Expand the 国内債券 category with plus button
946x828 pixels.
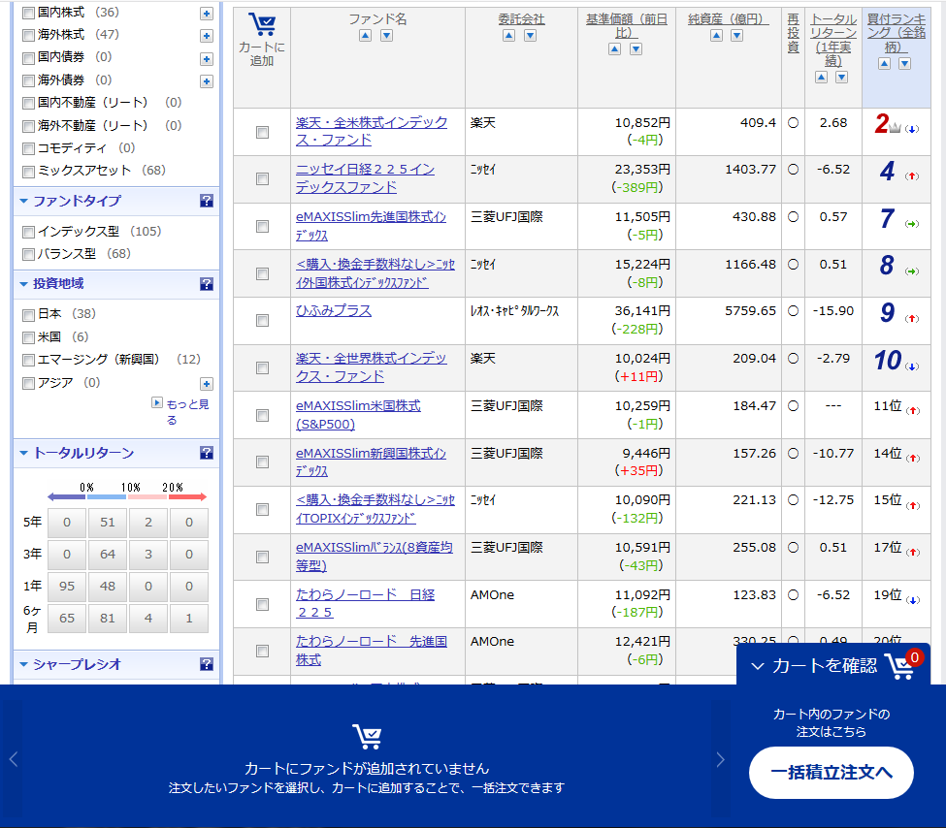pos(207,59)
